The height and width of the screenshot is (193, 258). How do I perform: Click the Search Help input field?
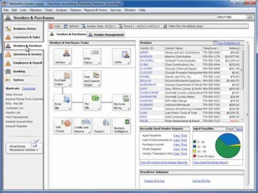pyautogui.click(x=231, y=17)
